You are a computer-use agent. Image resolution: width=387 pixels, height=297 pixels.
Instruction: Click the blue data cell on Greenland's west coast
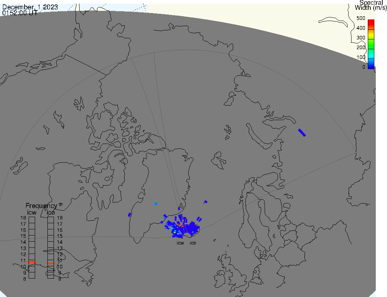pos(129,215)
